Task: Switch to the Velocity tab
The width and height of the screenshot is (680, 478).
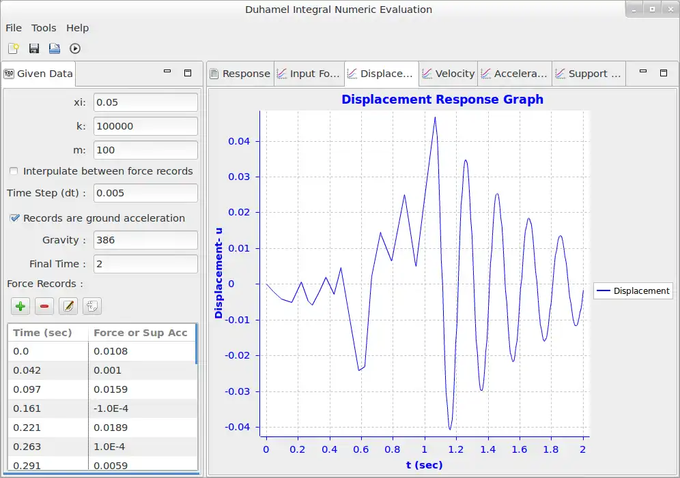Action: pos(448,74)
